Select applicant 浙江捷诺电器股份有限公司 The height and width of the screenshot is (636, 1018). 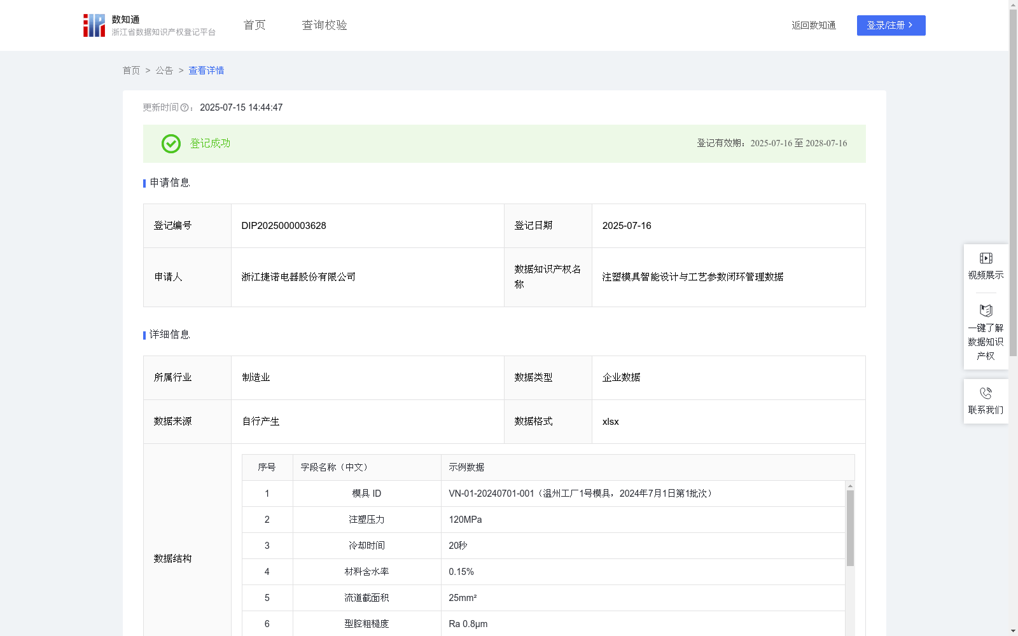click(298, 277)
